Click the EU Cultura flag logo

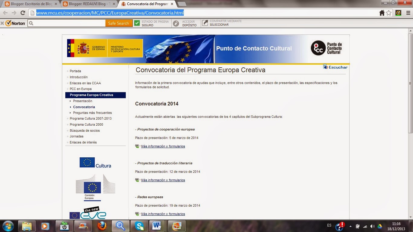point(95,163)
